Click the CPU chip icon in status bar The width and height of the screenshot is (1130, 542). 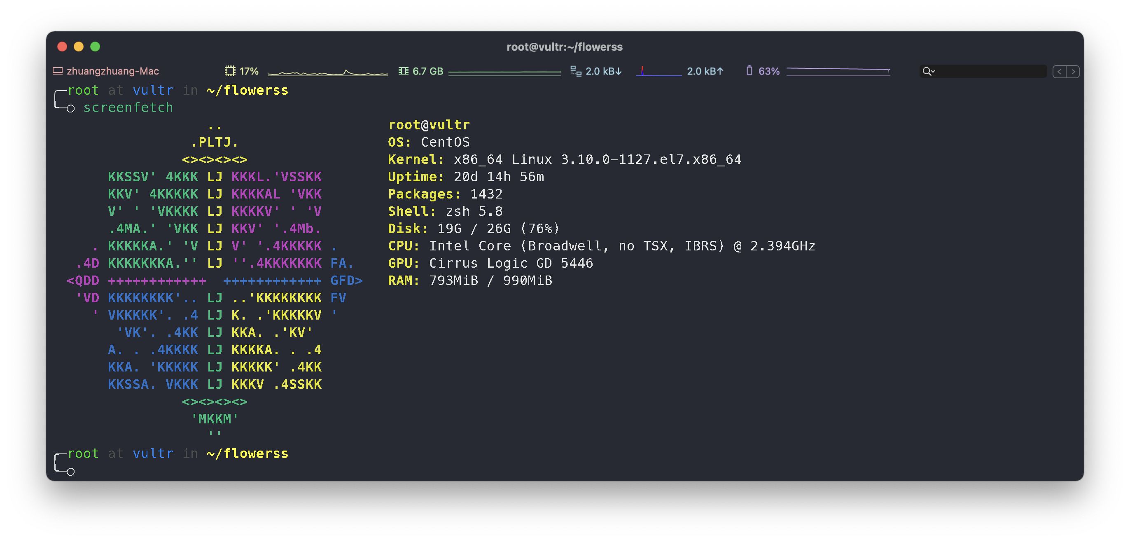coord(230,71)
